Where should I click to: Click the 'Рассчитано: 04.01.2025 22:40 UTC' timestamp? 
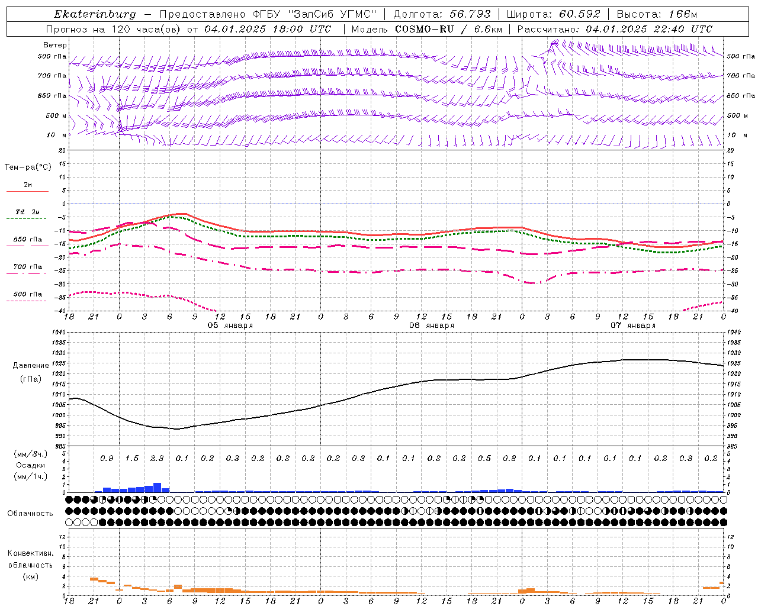(615, 29)
